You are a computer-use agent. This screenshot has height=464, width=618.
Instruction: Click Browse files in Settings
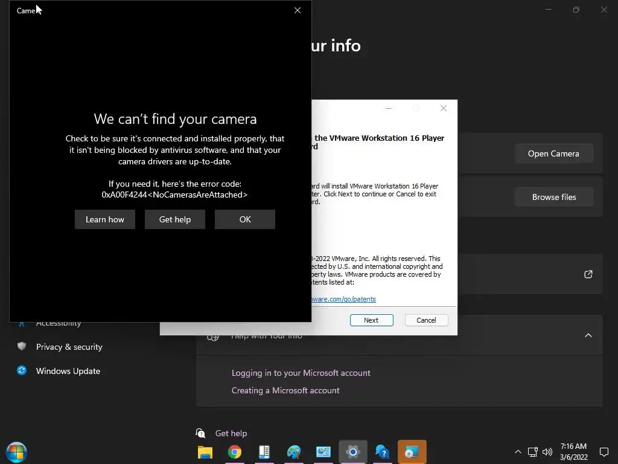[553, 197]
